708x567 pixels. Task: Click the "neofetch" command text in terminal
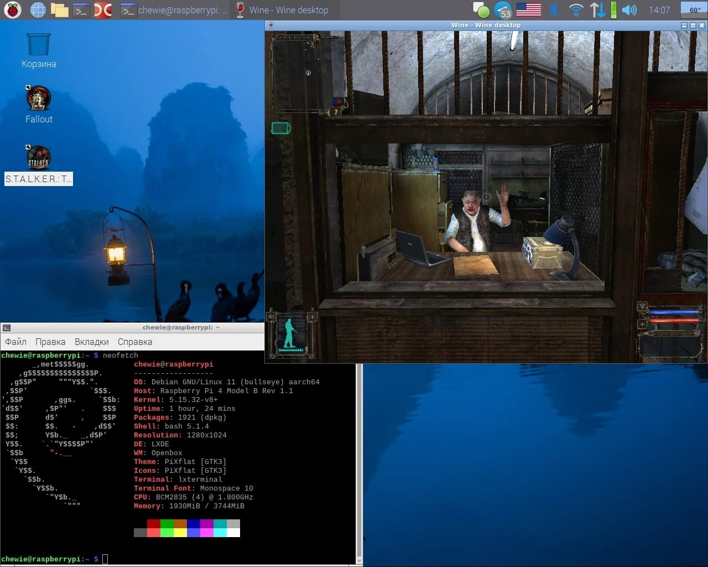(121, 355)
